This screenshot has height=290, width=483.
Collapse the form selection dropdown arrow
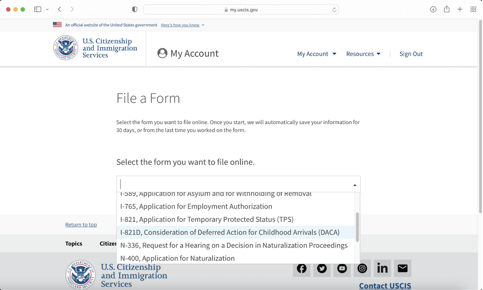(355, 185)
